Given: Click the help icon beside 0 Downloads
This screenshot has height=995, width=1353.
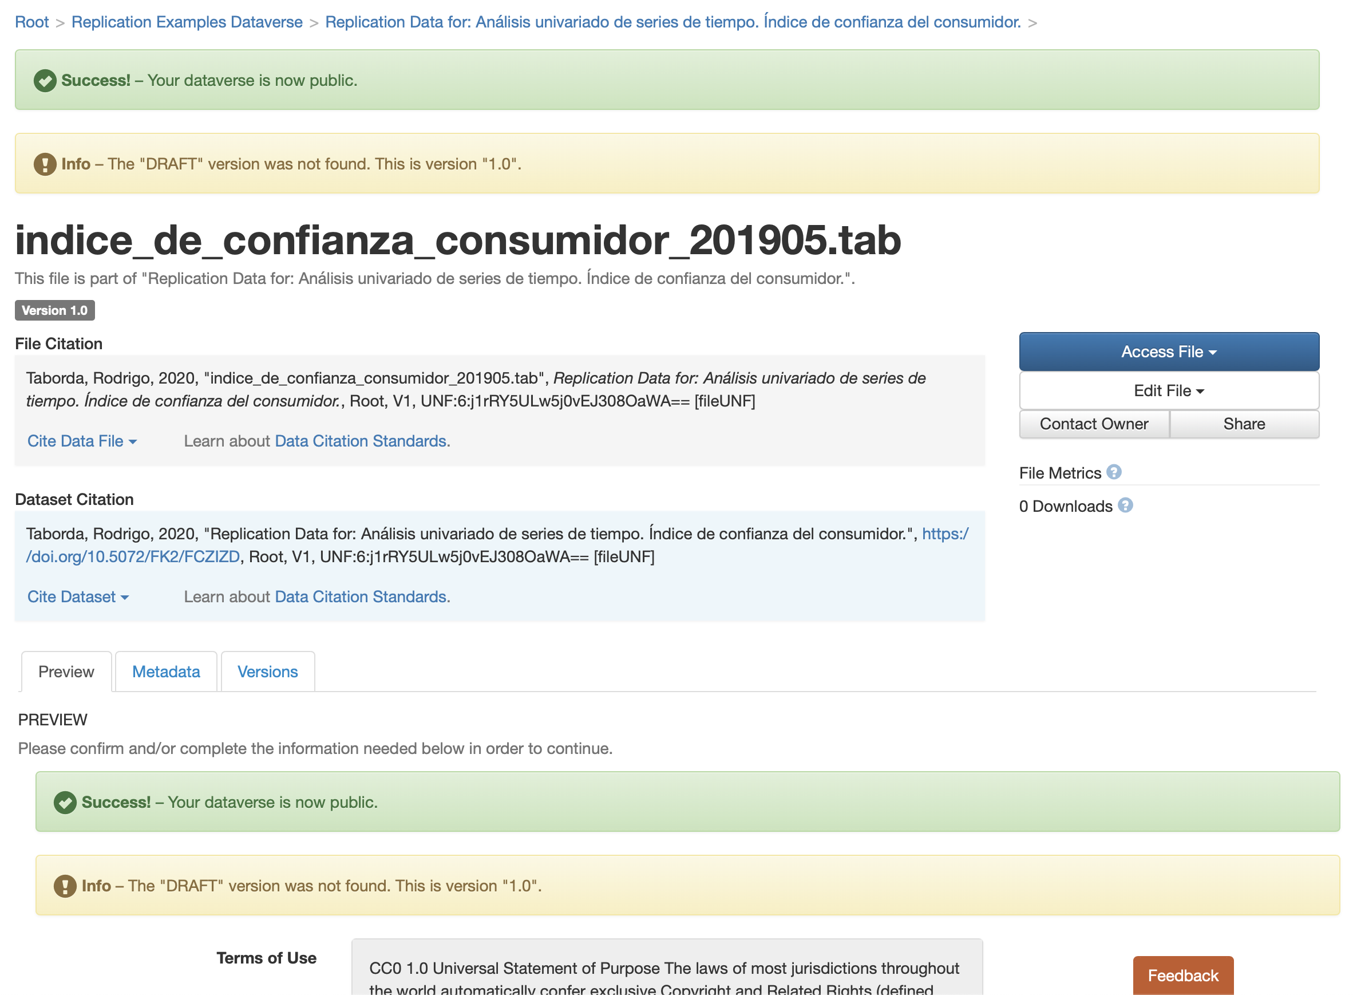Looking at the screenshot, I should pyautogui.click(x=1125, y=506).
